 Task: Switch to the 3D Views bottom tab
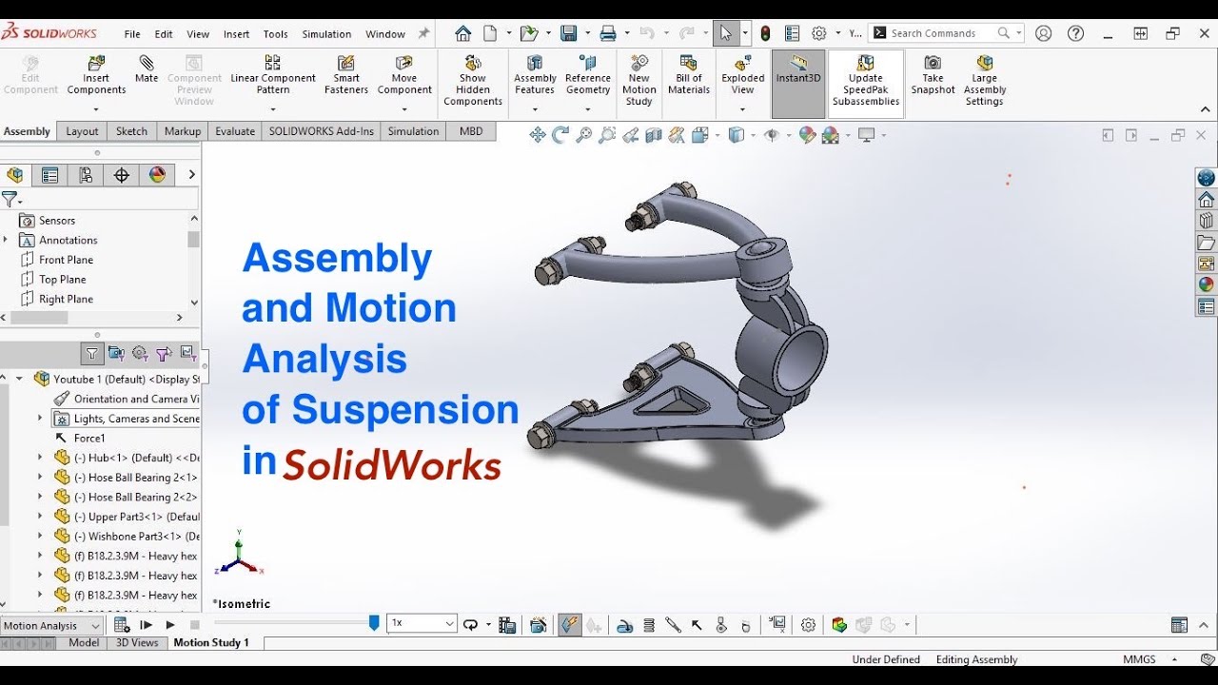(137, 643)
